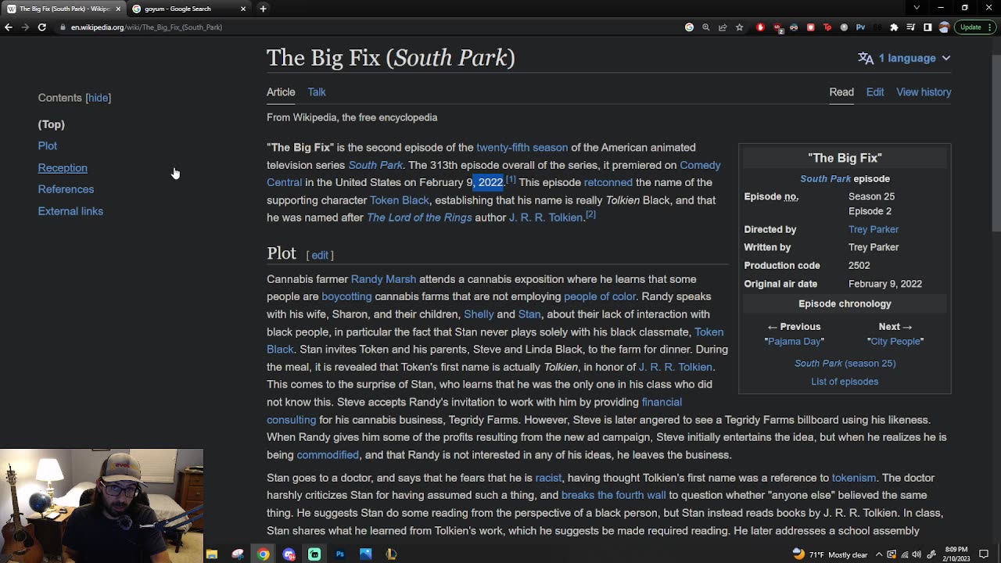Viewport: 1001px width, 563px height.
Task: Select the Read tab
Action: [x=841, y=92]
